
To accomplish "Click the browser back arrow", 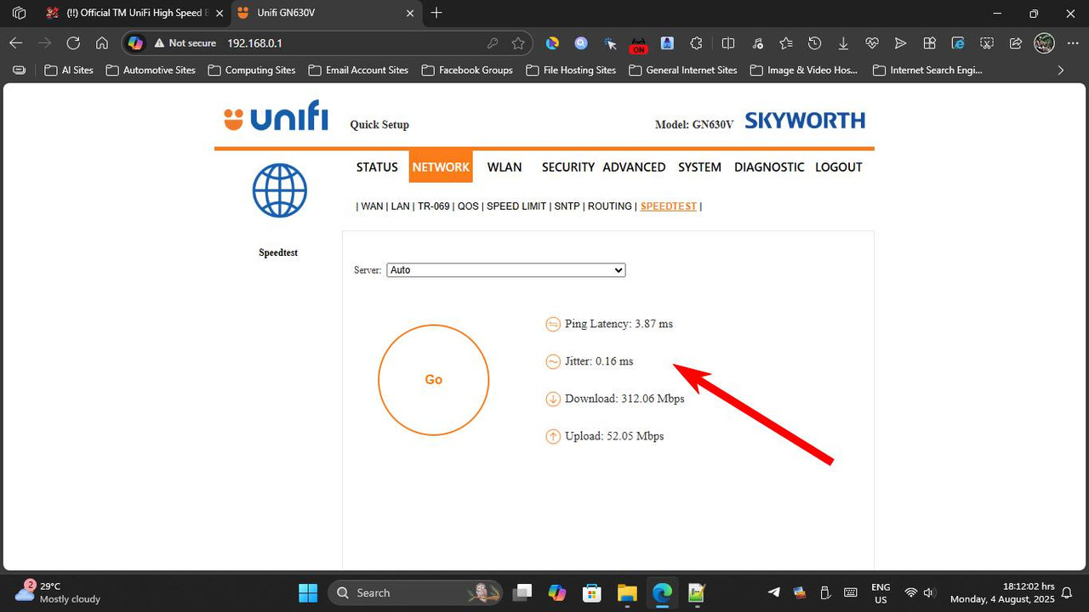I will 16,42.
